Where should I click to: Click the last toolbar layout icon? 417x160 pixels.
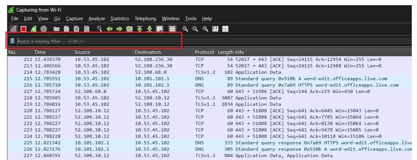225,29
